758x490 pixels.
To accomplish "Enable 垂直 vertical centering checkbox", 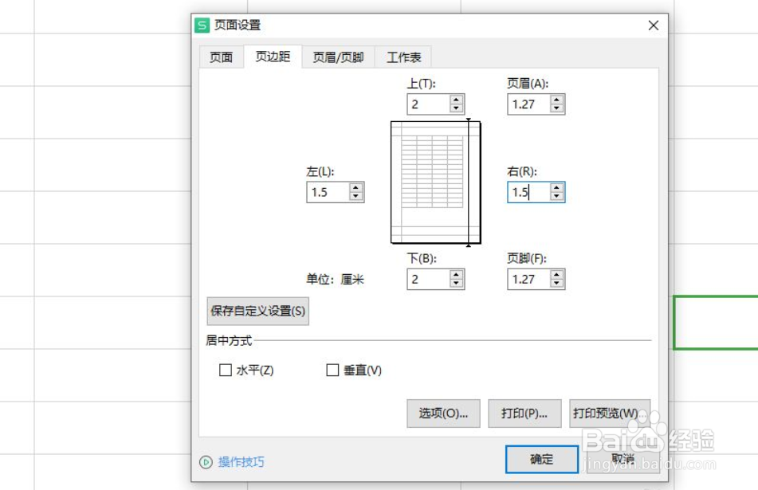I will (332, 370).
